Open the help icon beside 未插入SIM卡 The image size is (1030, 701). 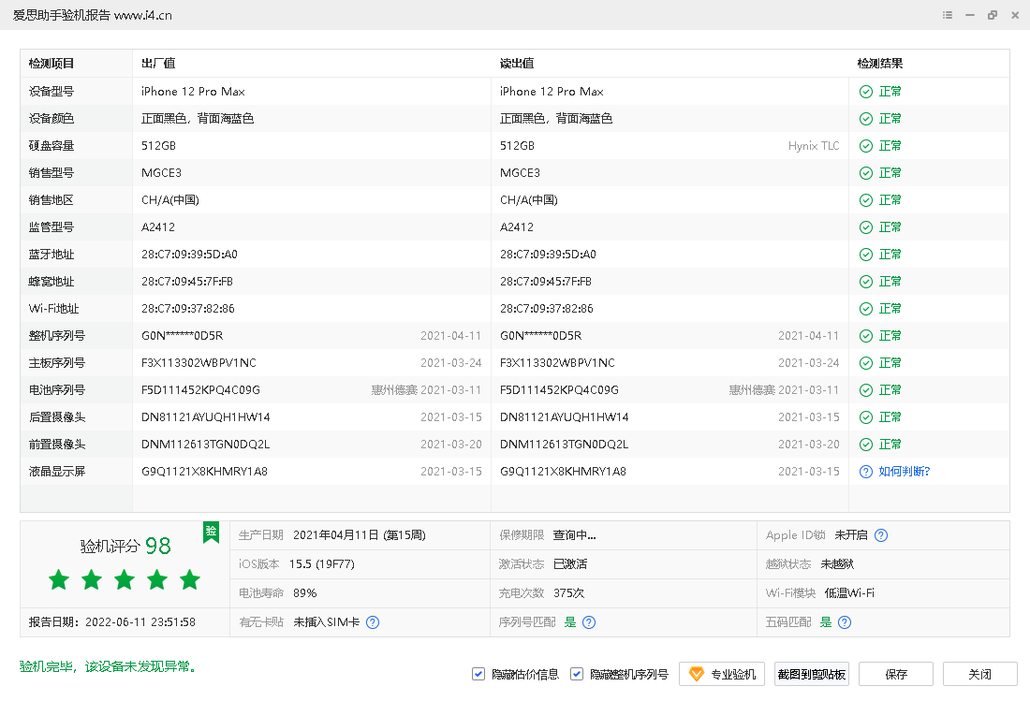(x=373, y=622)
